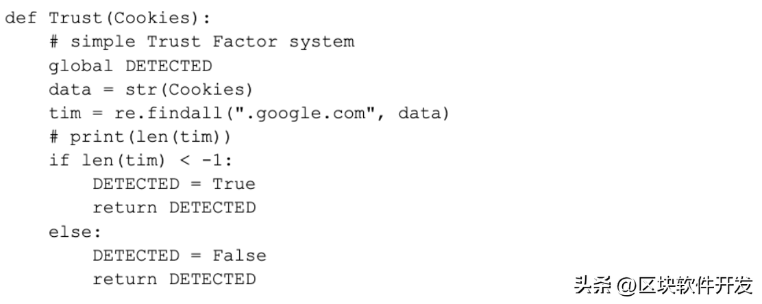This screenshot has width=762, height=304.
Task: Click the last return DETECTED statement
Action: 174,279
